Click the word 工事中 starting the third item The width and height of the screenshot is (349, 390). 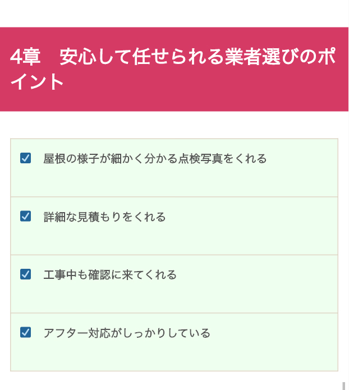[60, 274]
